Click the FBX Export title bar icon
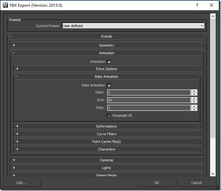221x191 pixels. 5,5
